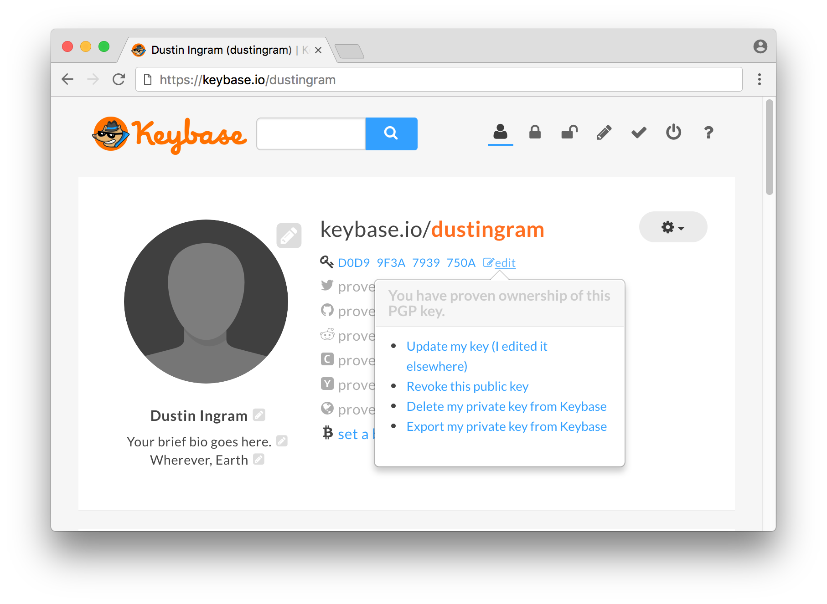Click the power sign-out icon
This screenshot has width=827, height=604.
[x=673, y=133]
